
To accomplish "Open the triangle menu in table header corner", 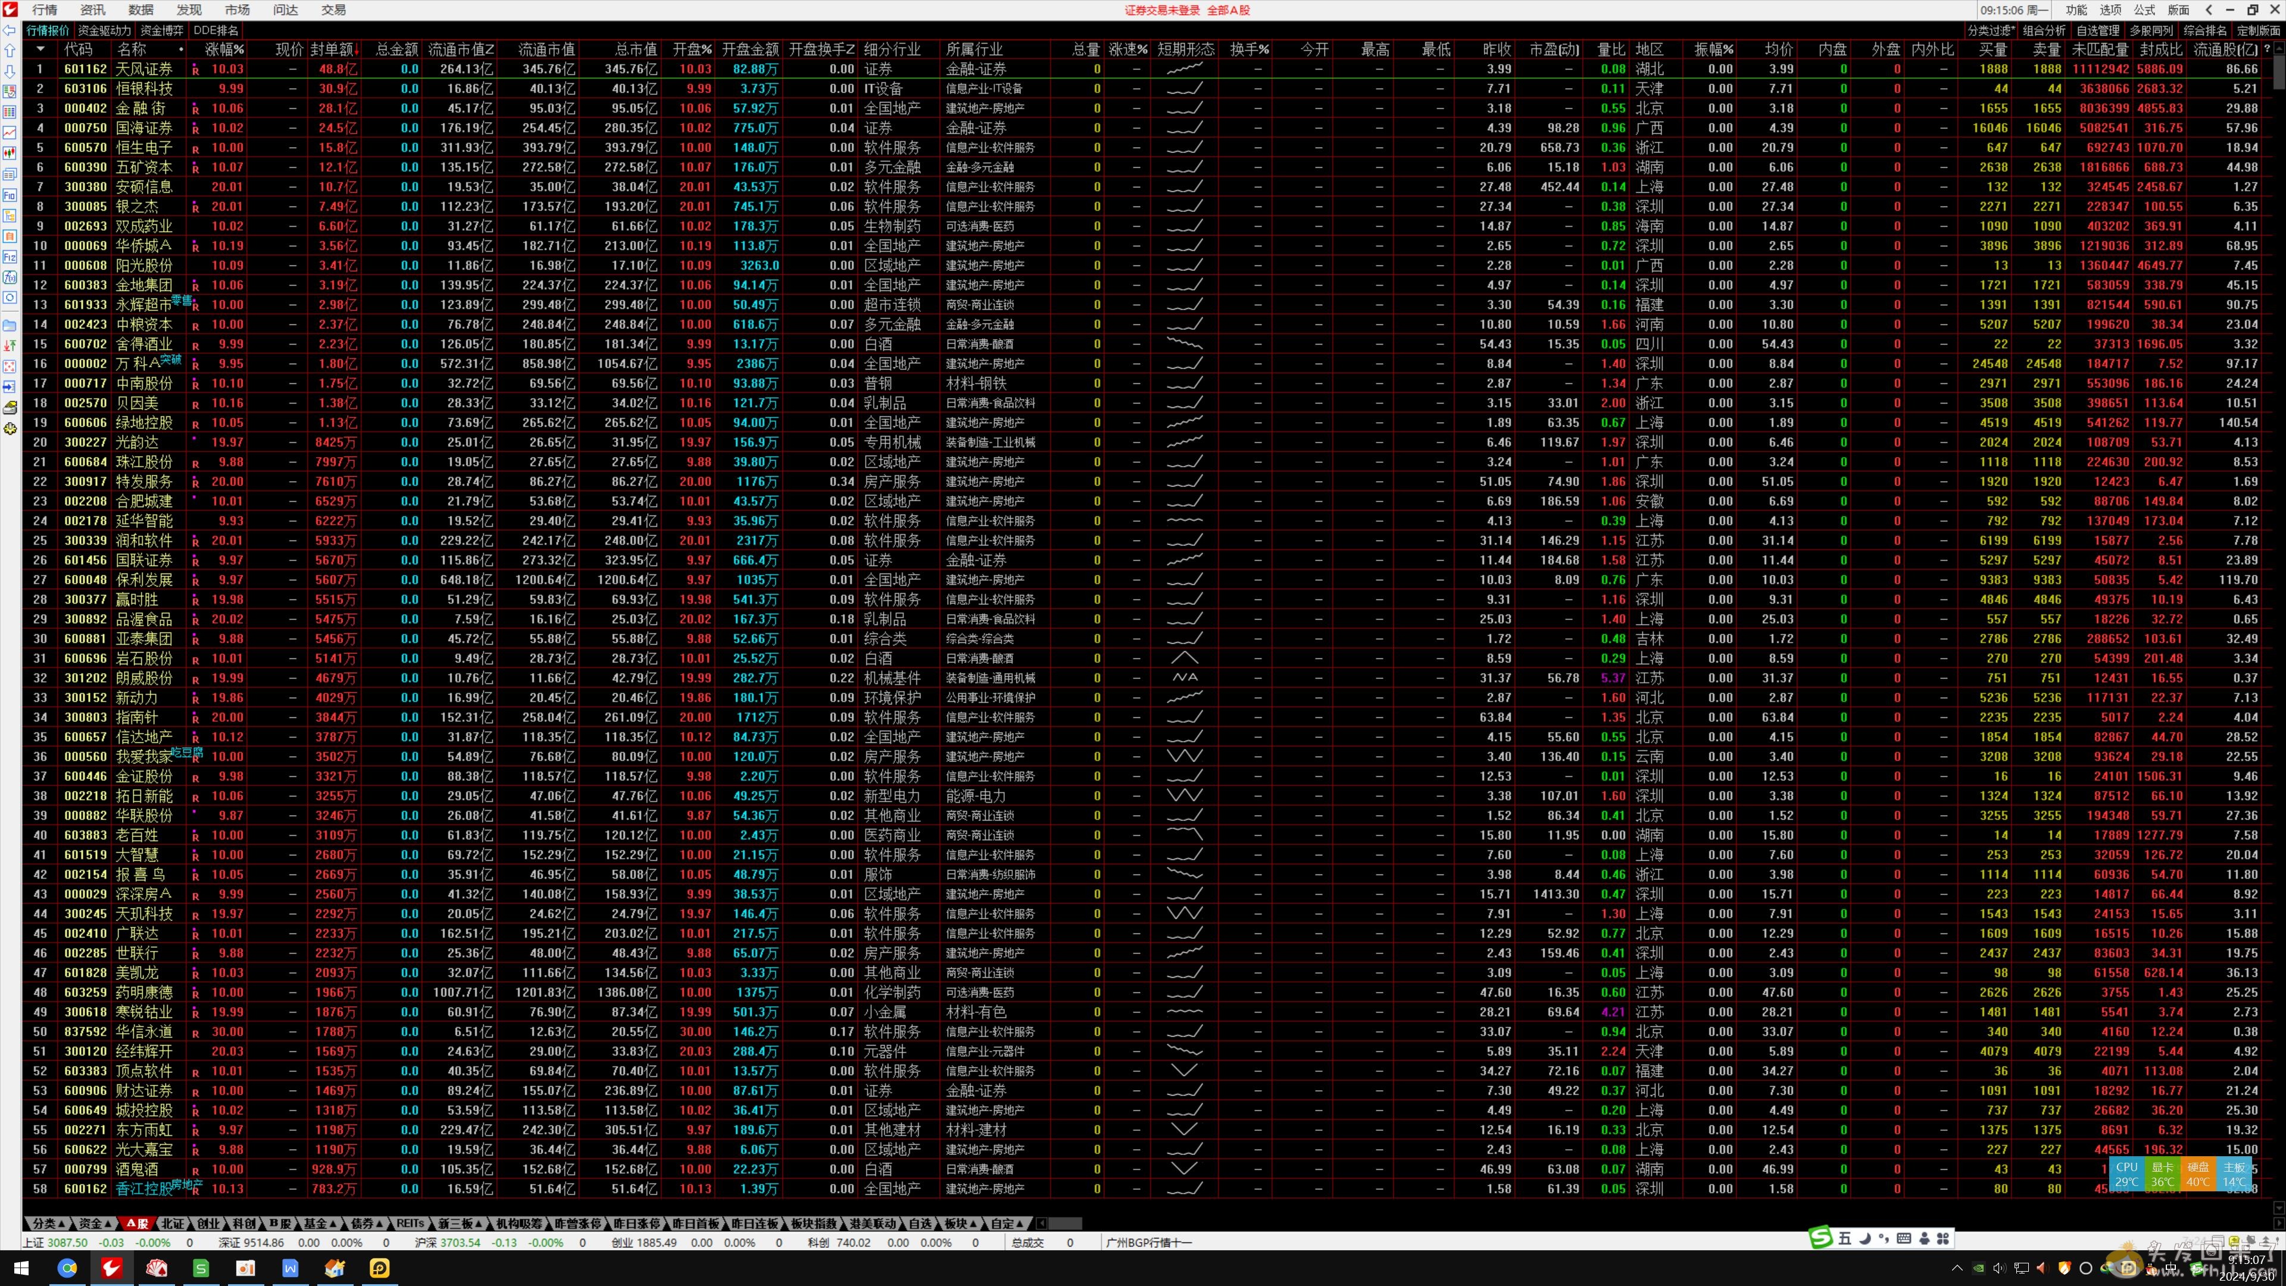I will pos(40,49).
